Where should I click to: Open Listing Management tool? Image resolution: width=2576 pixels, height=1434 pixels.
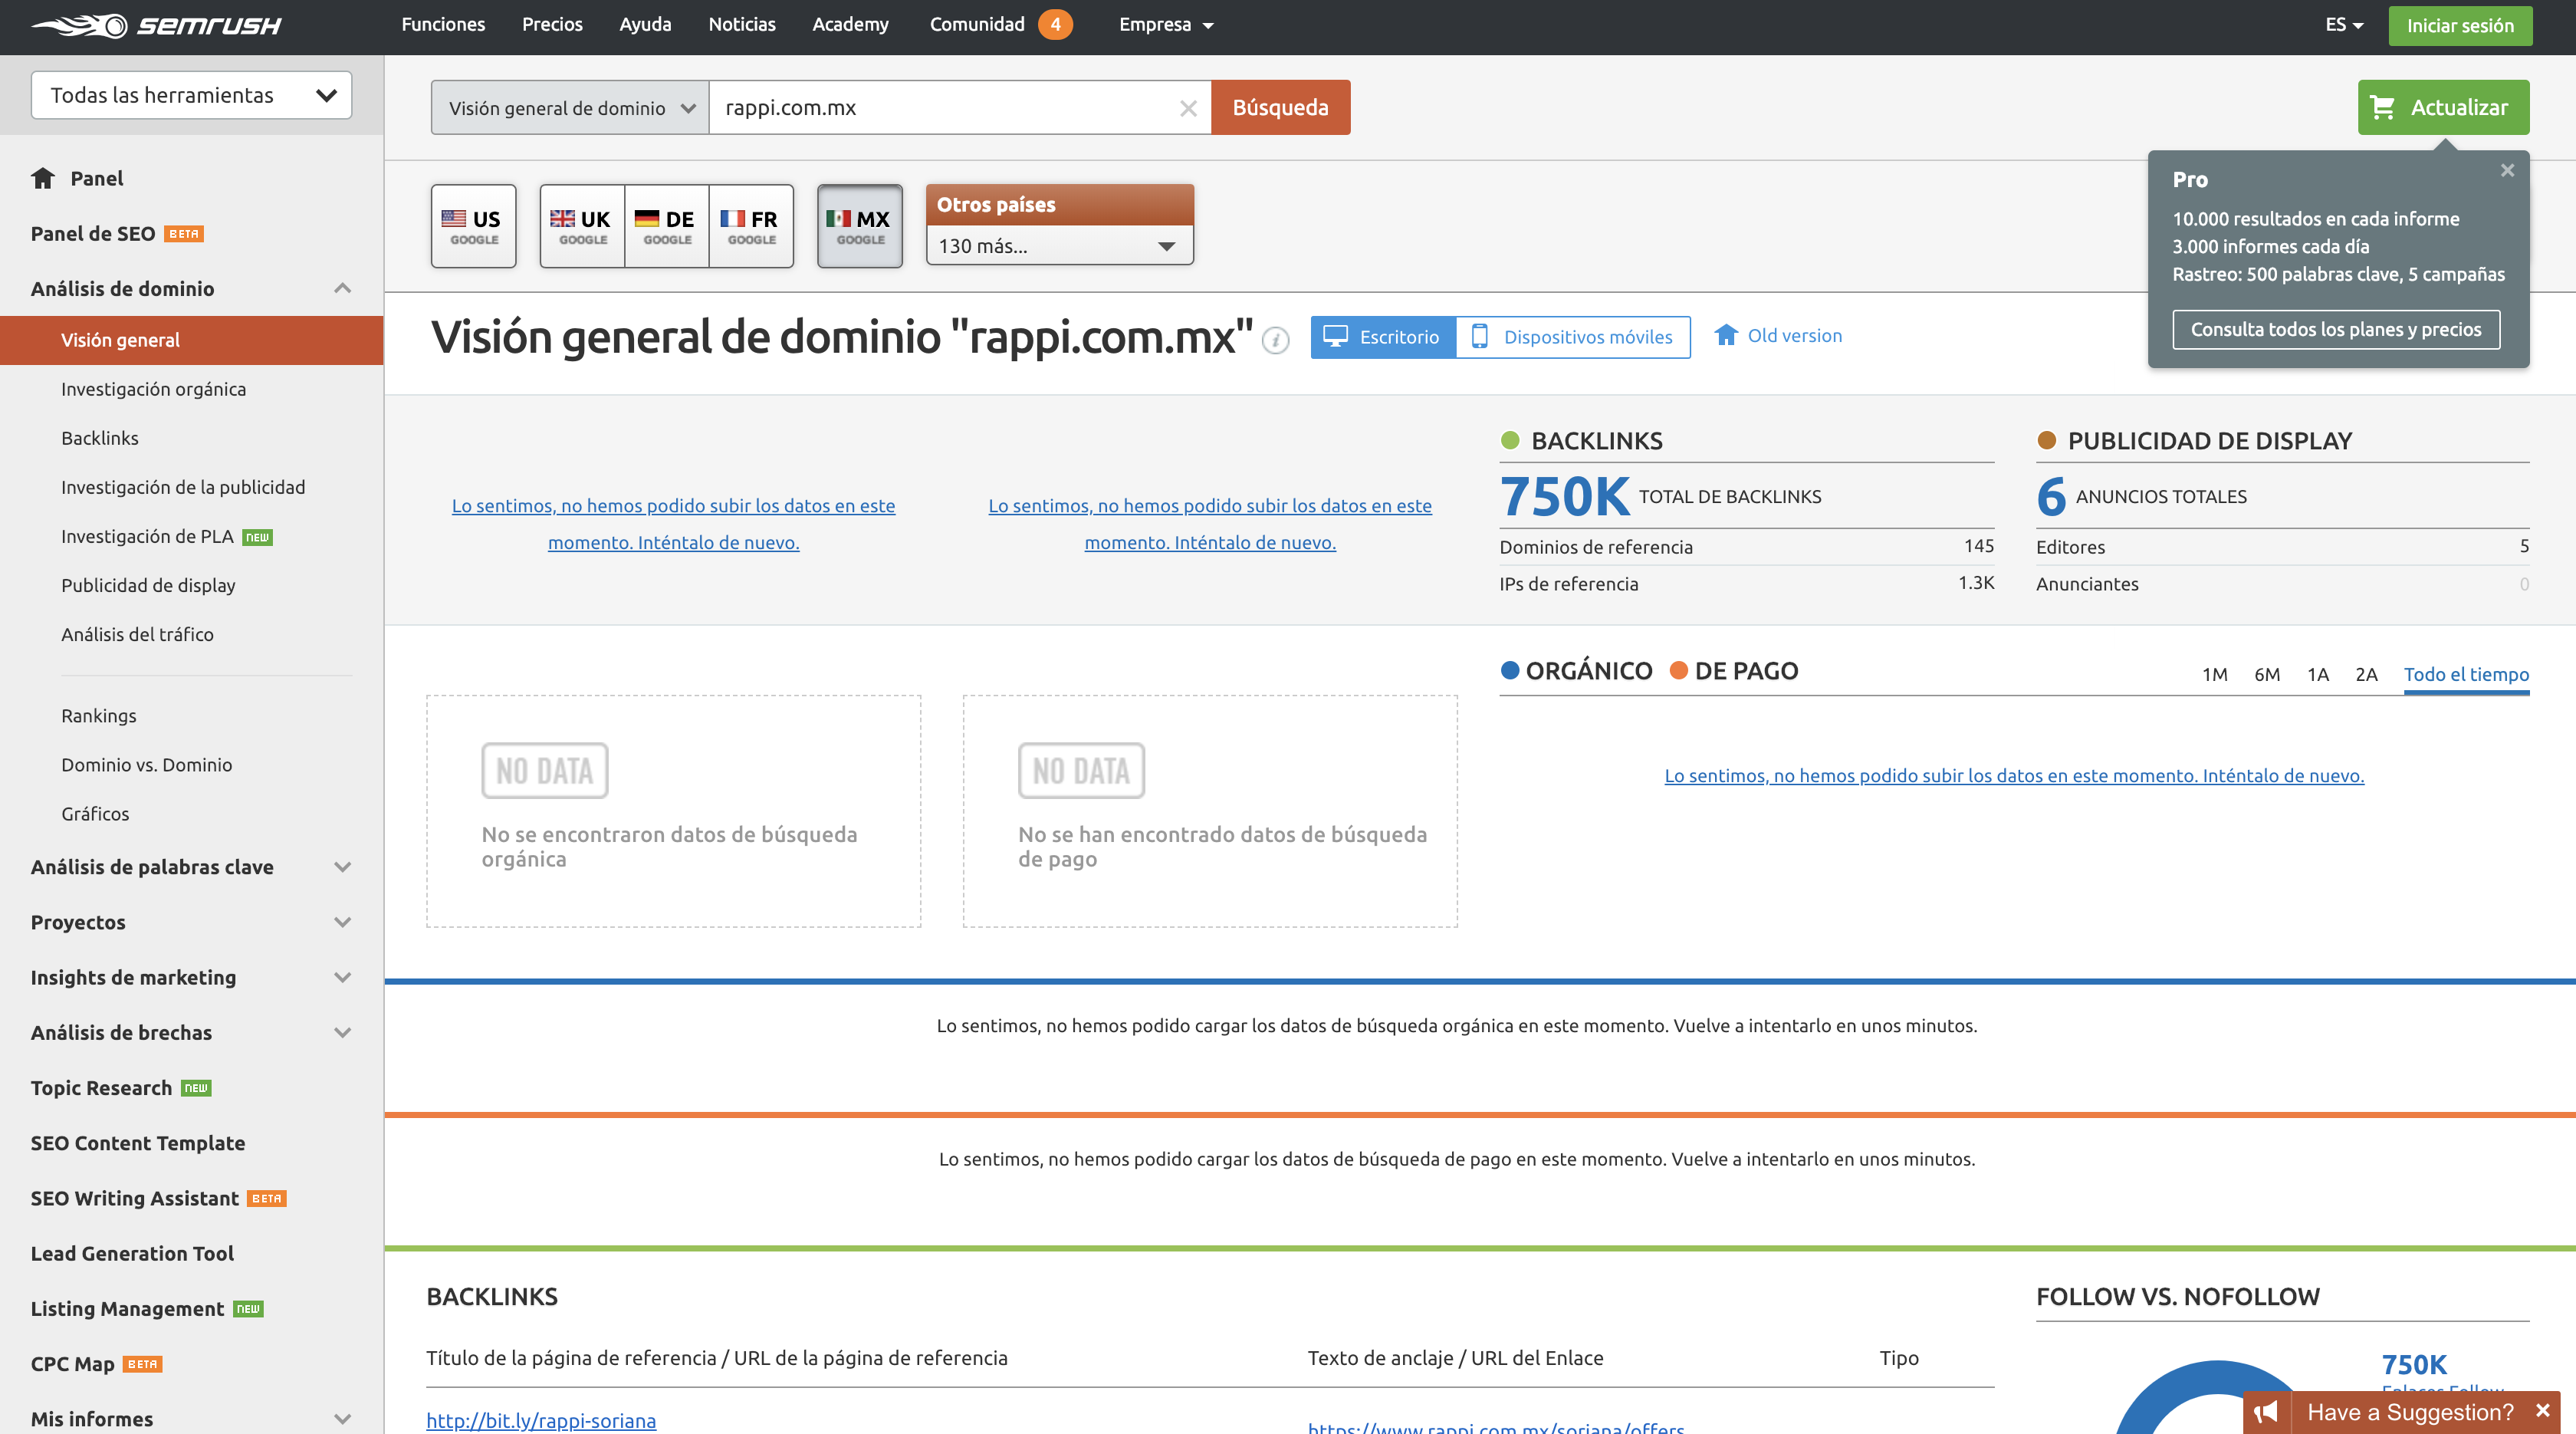coord(127,1309)
